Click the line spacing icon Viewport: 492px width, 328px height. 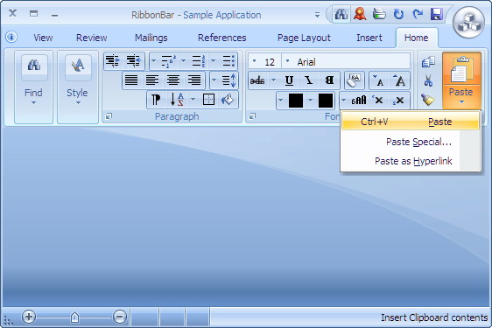228,80
